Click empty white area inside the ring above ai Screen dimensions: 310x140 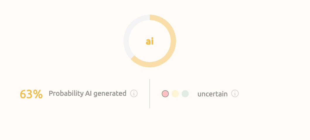[x=150, y=29]
